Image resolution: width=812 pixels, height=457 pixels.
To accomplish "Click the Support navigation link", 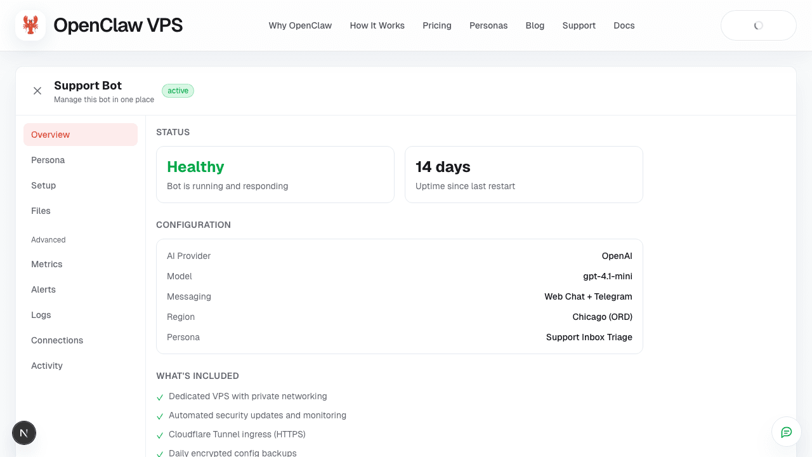I will point(579,25).
